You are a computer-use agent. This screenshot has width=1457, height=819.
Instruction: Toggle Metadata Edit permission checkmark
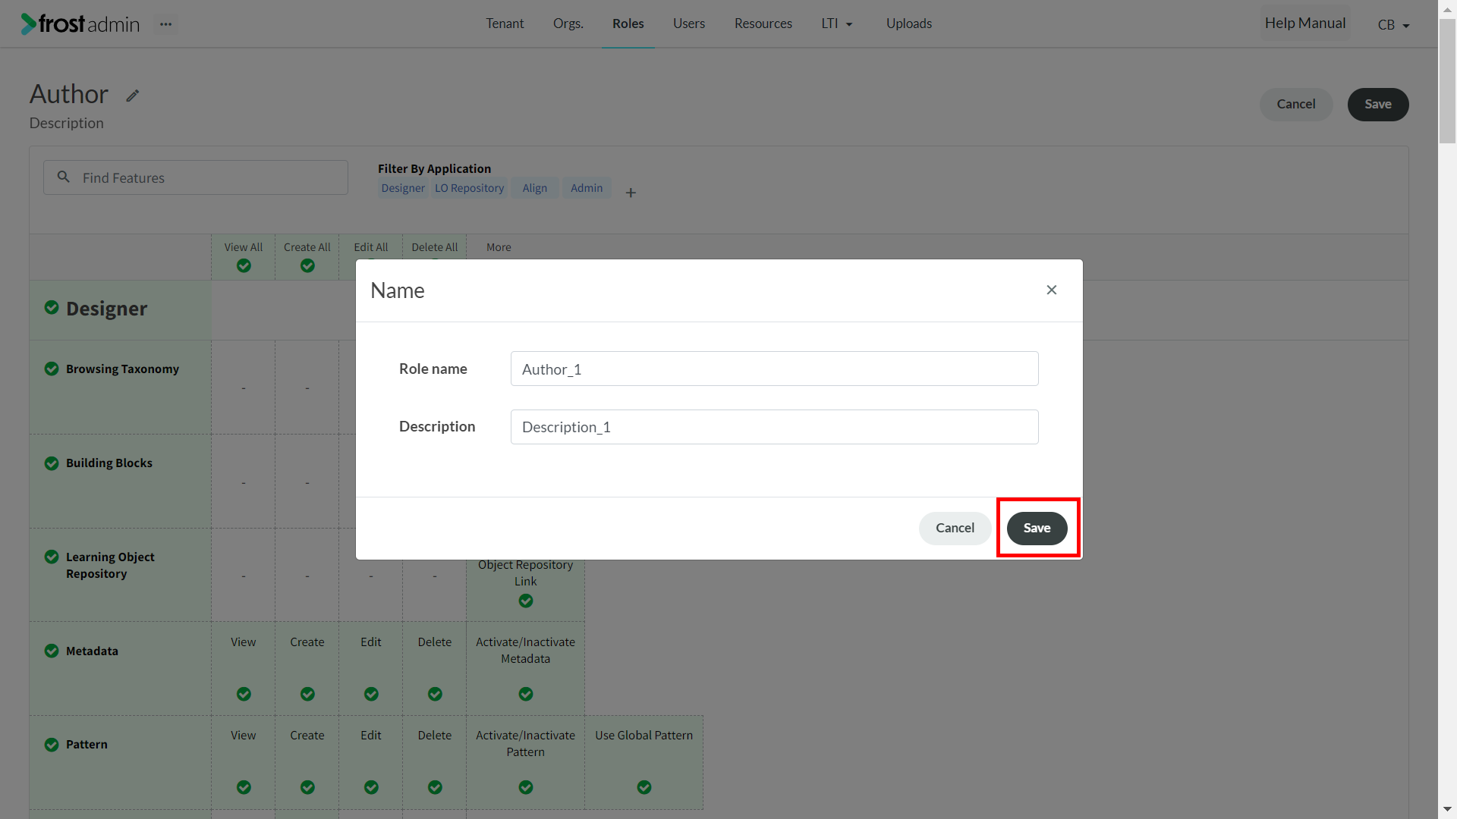tap(371, 694)
